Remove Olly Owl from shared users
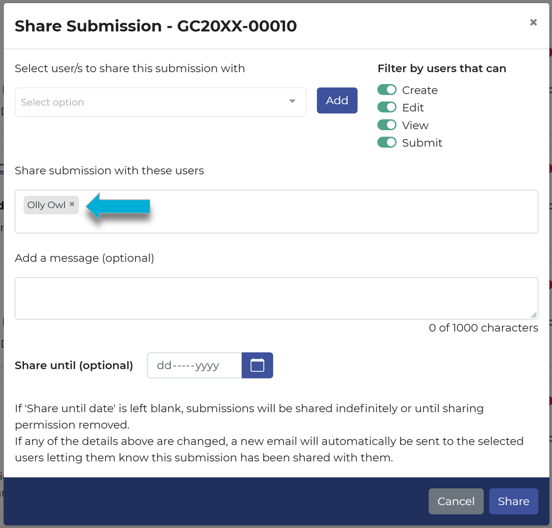 (72, 204)
